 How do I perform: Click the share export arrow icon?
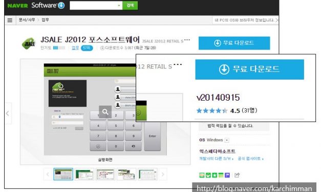237,175
